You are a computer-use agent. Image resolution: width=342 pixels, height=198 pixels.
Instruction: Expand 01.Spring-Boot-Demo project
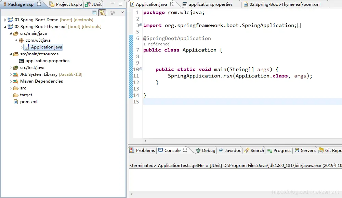[x=5, y=20]
